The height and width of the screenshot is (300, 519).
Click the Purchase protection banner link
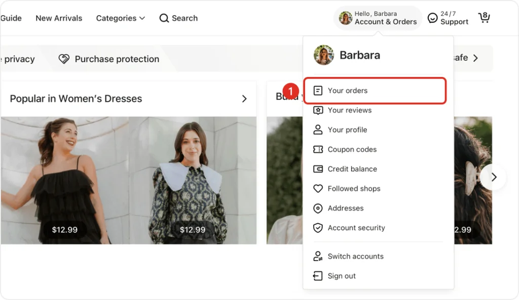[117, 59]
